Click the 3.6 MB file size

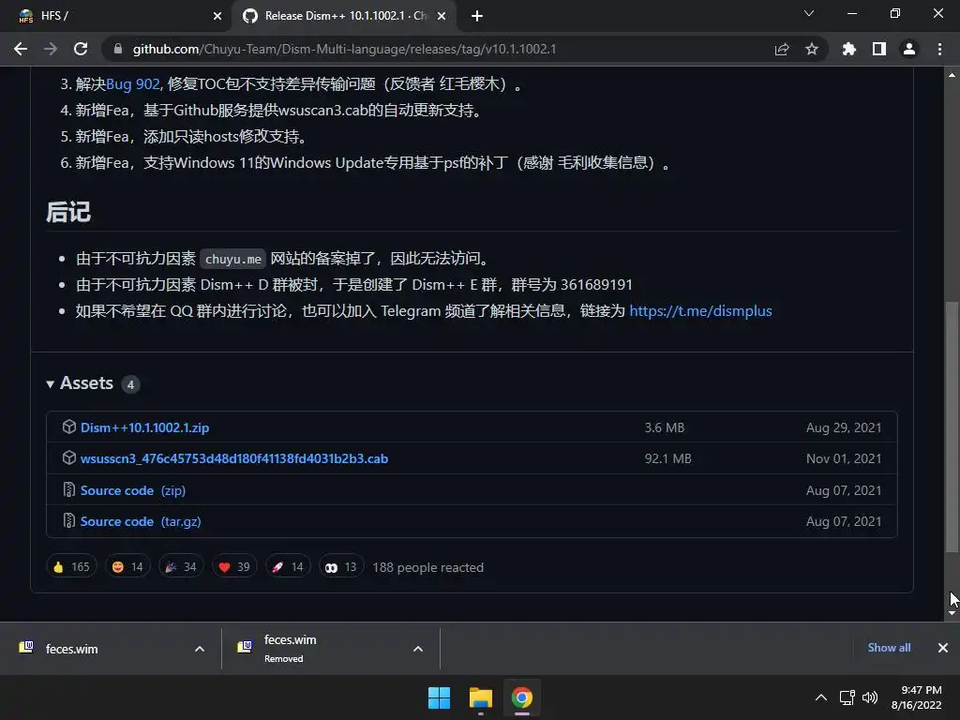(x=665, y=427)
